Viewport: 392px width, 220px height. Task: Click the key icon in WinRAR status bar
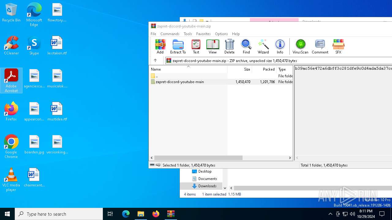[x=158, y=165]
